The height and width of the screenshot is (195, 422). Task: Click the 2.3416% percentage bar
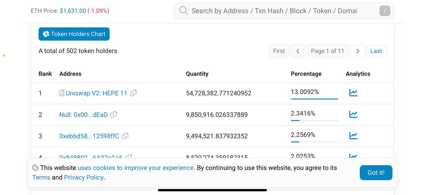click(314, 121)
